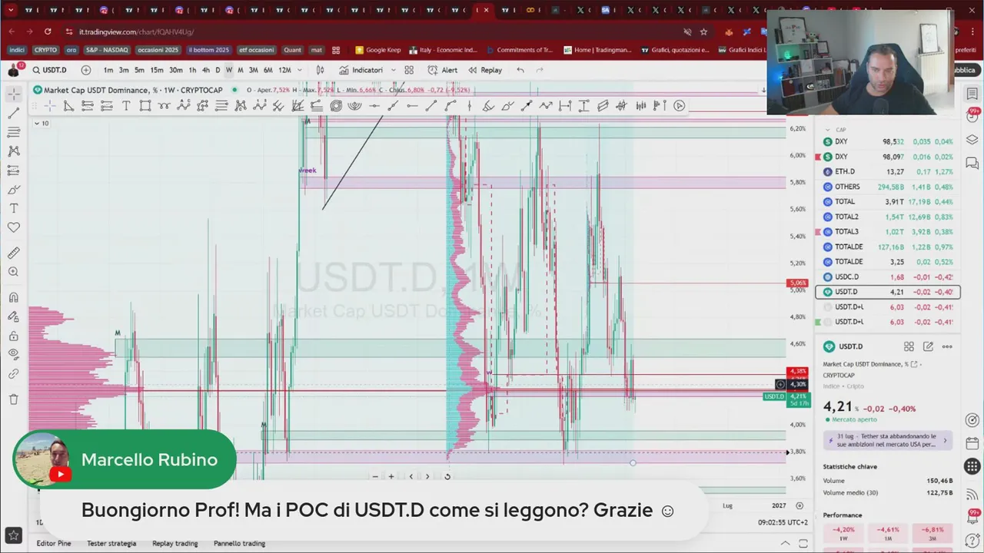Move chart left with back arrow
This screenshot has width=984, height=553.
[x=411, y=476]
